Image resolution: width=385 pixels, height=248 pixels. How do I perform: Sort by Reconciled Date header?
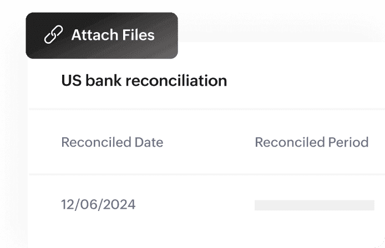112,142
